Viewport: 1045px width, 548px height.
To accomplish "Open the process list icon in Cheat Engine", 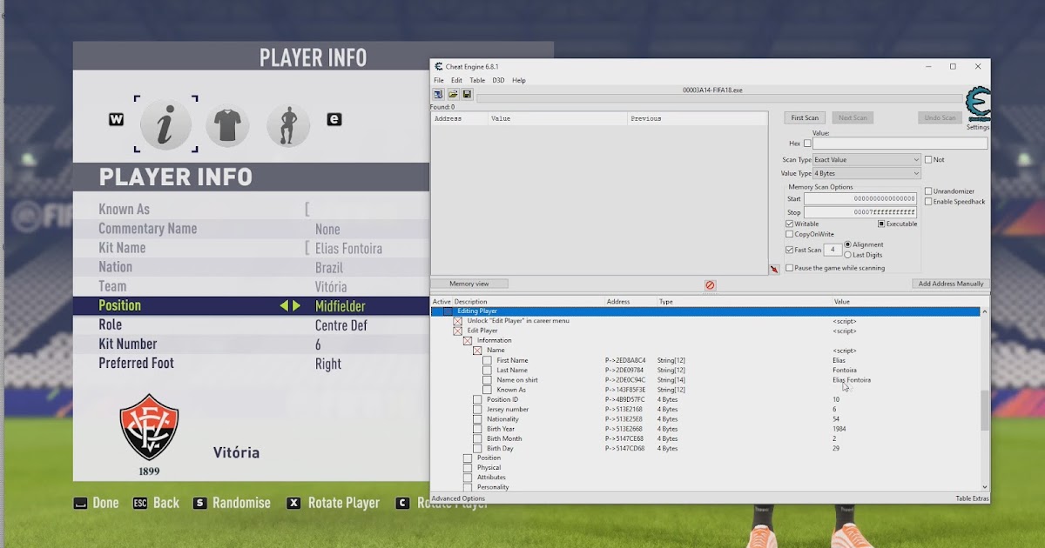I will (438, 94).
